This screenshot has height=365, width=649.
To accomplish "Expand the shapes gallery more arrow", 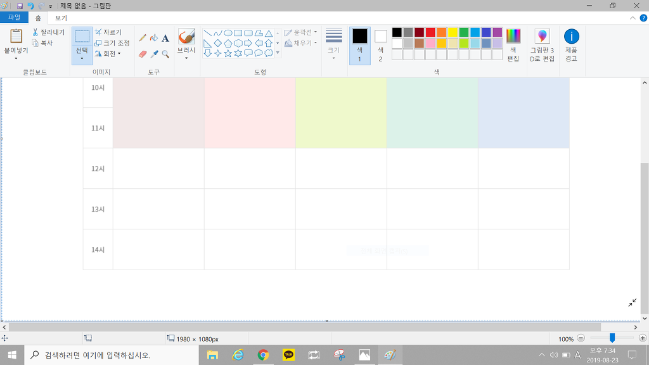I will pyautogui.click(x=278, y=53).
